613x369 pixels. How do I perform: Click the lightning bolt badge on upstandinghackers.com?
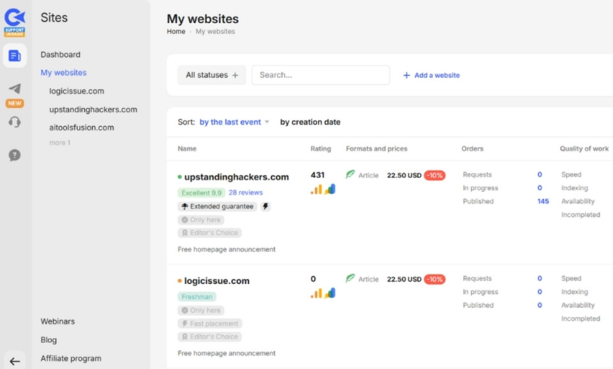(266, 207)
